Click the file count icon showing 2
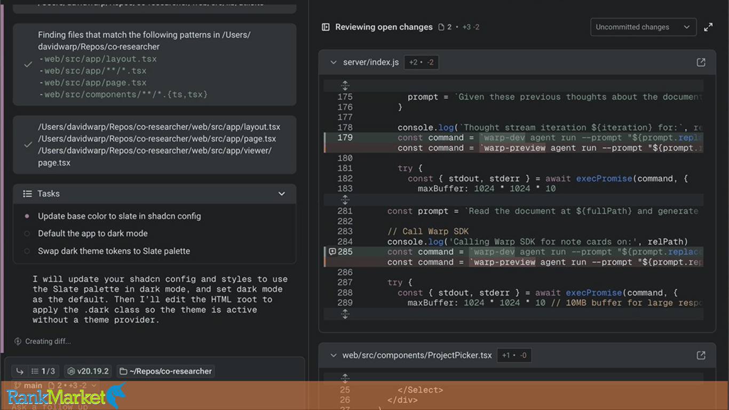Viewport: 729px width, 410px height. pyautogui.click(x=445, y=27)
